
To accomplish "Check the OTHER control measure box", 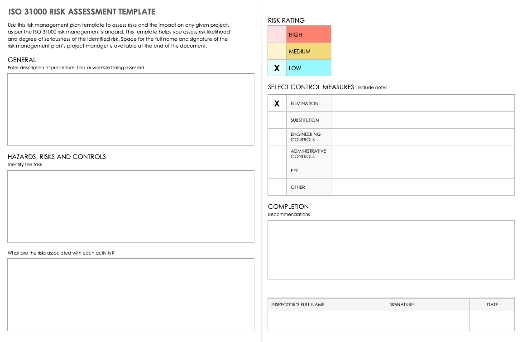I will (x=277, y=187).
